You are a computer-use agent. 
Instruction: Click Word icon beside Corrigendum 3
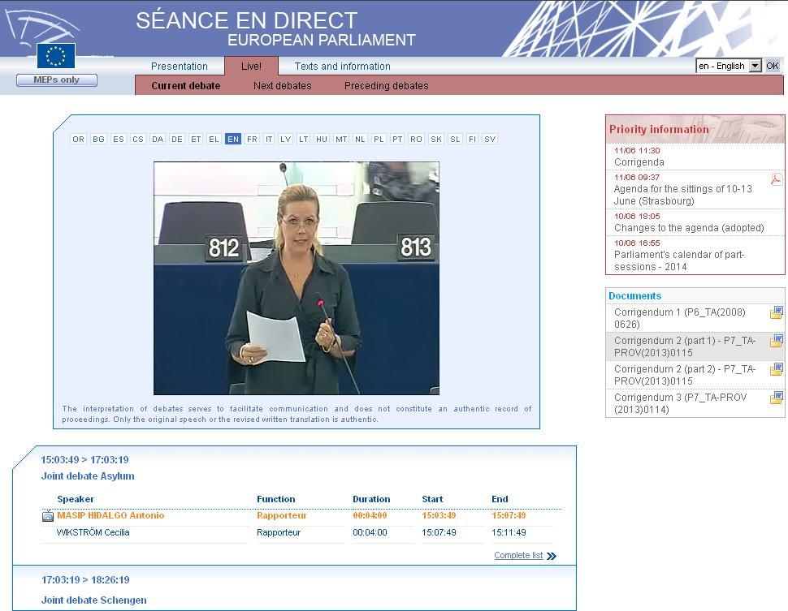(776, 398)
